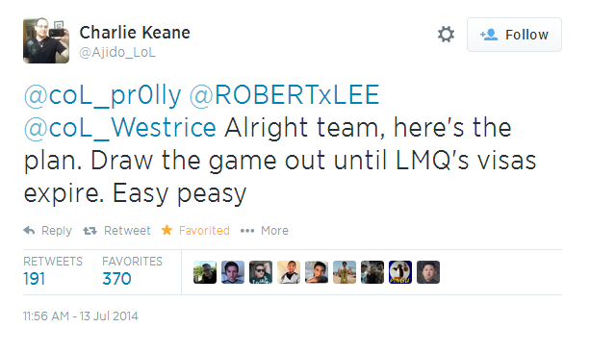Unfavorite the tweet via star icon
The height and width of the screenshot is (353, 590).
tap(167, 230)
